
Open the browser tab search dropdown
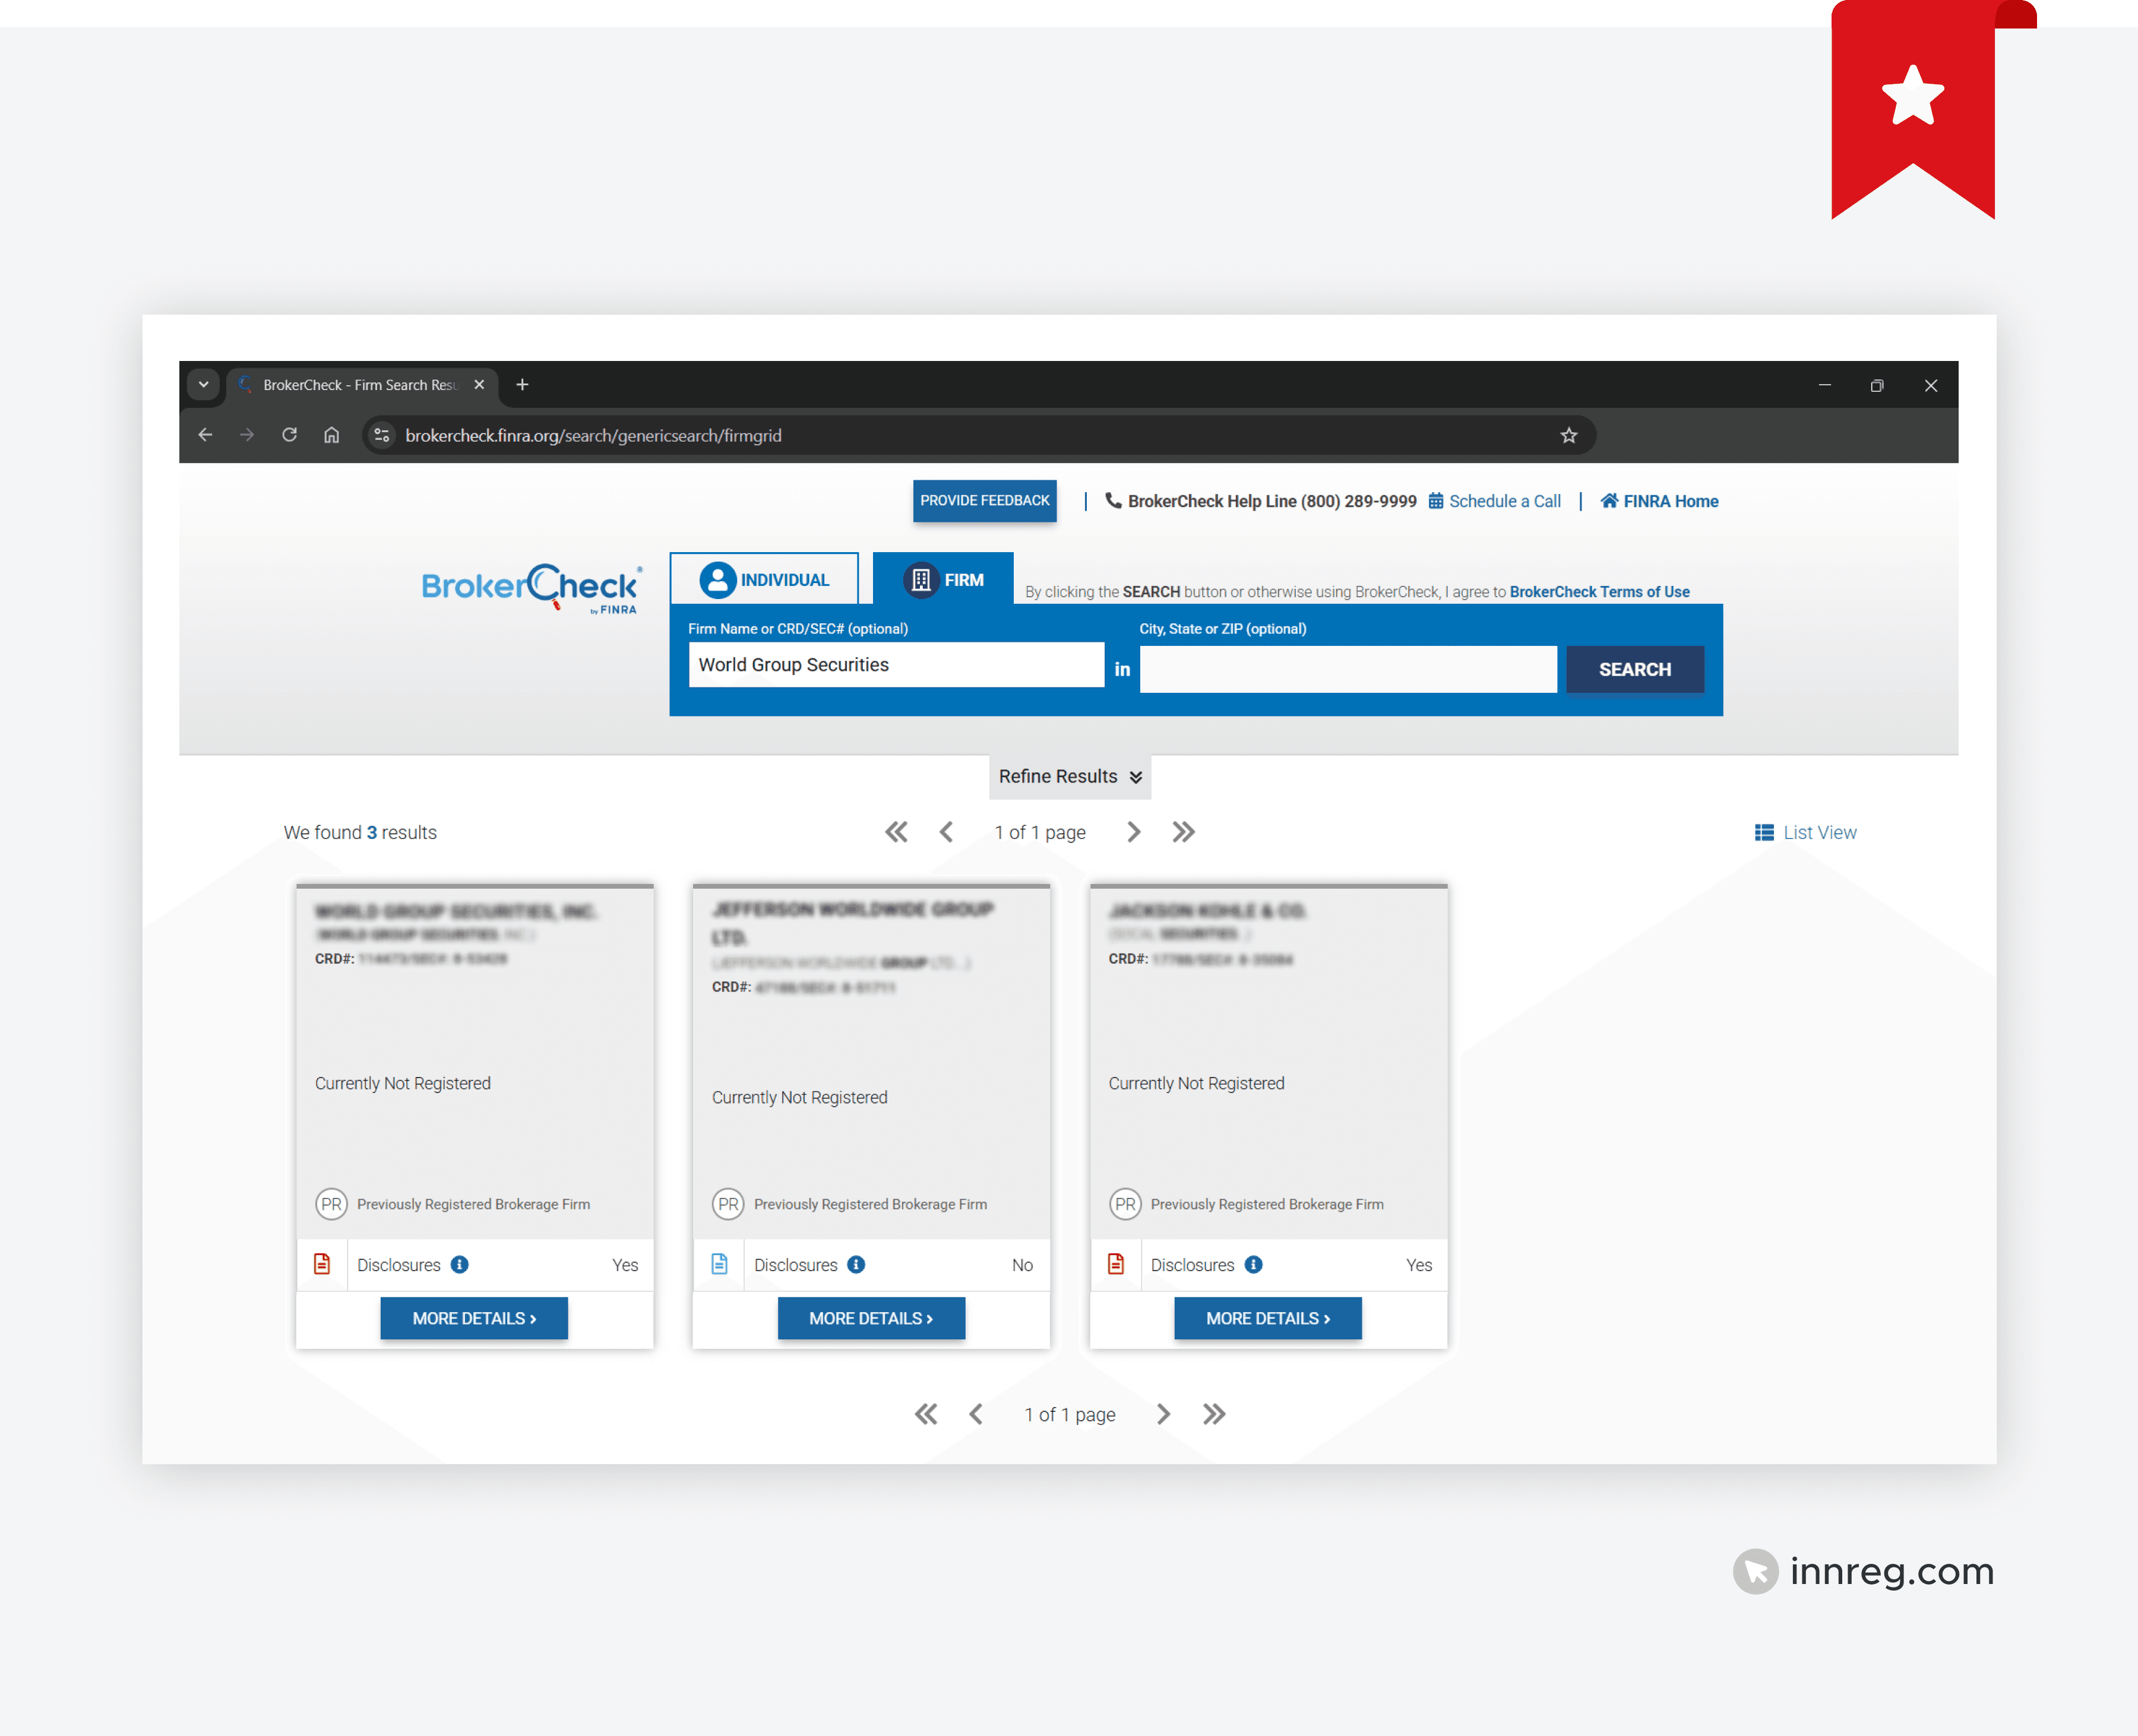[x=203, y=384]
